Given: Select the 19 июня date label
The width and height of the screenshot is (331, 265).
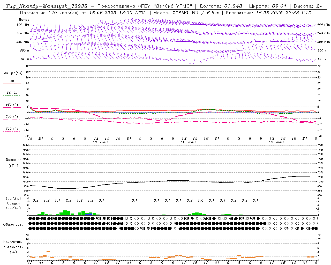Looking at the screenshot, I should tap(276, 142).
